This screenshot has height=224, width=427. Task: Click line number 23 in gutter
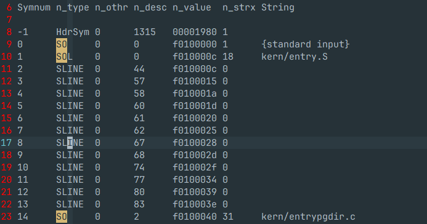tap(7, 217)
